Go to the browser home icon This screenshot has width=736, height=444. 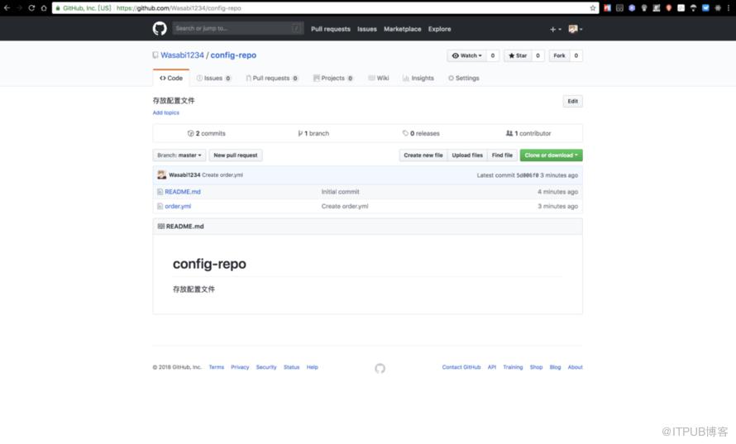click(x=44, y=8)
